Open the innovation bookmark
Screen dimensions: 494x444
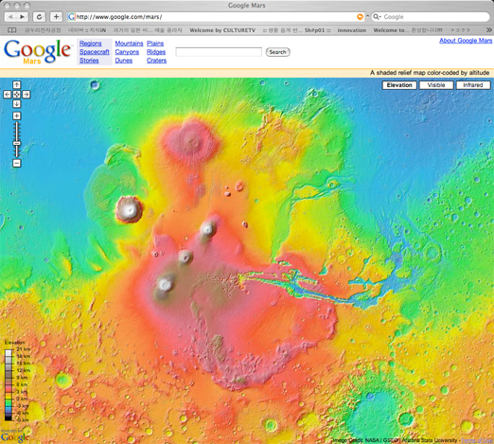[x=352, y=30]
